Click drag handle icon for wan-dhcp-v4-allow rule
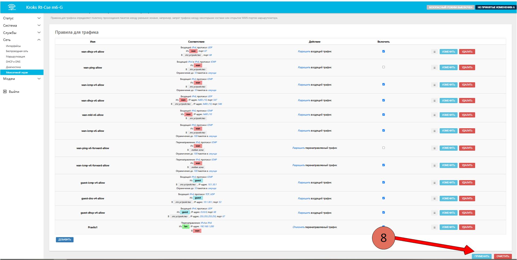Image resolution: width=517 pixels, height=260 pixels. tap(434, 52)
